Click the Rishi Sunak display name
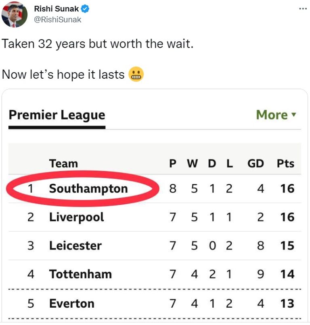 [57, 8]
